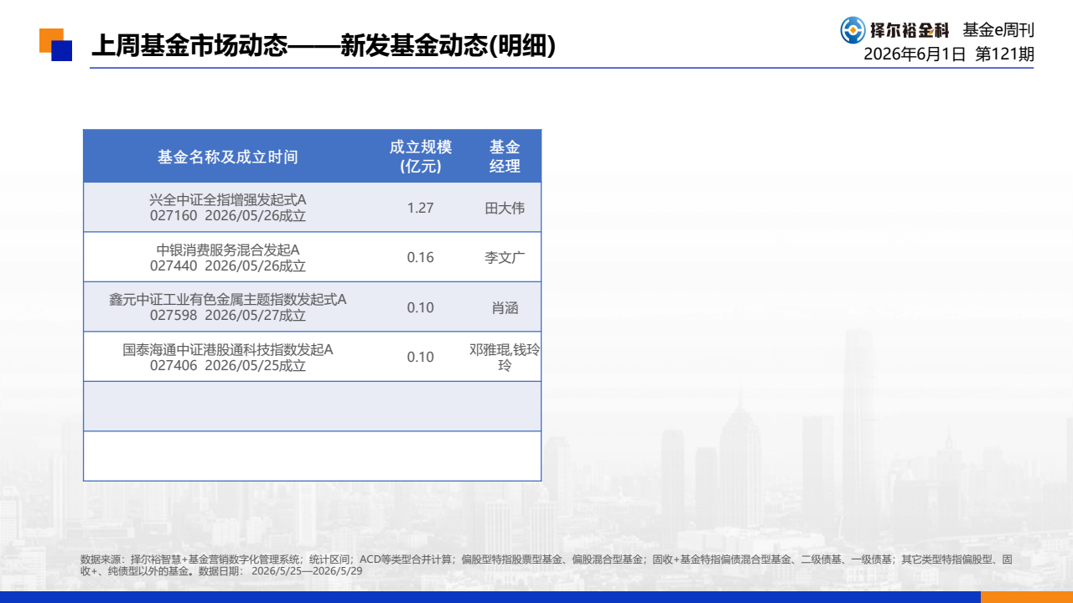
Task: Click the 基金名称及成立时间 column header
Action: pyautogui.click(x=228, y=157)
